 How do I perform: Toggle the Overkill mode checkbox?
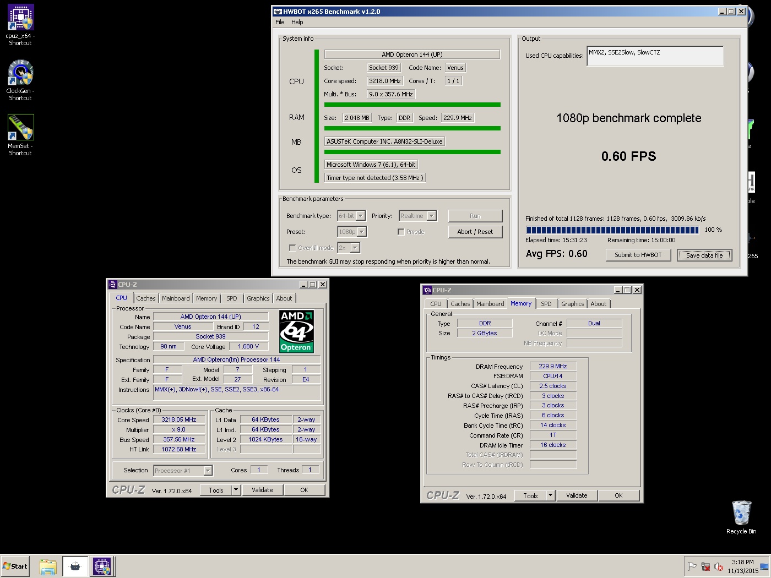(292, 248)
